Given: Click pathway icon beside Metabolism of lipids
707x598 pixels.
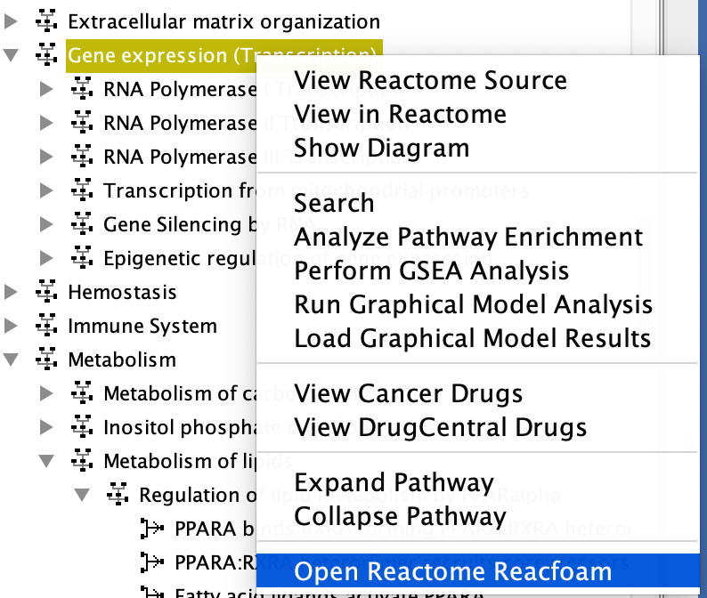Looking at the screenshot, I should pyautogui.click(x=82, y=461).
